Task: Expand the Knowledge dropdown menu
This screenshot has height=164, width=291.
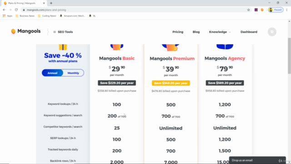Action: tap(220, 32)
